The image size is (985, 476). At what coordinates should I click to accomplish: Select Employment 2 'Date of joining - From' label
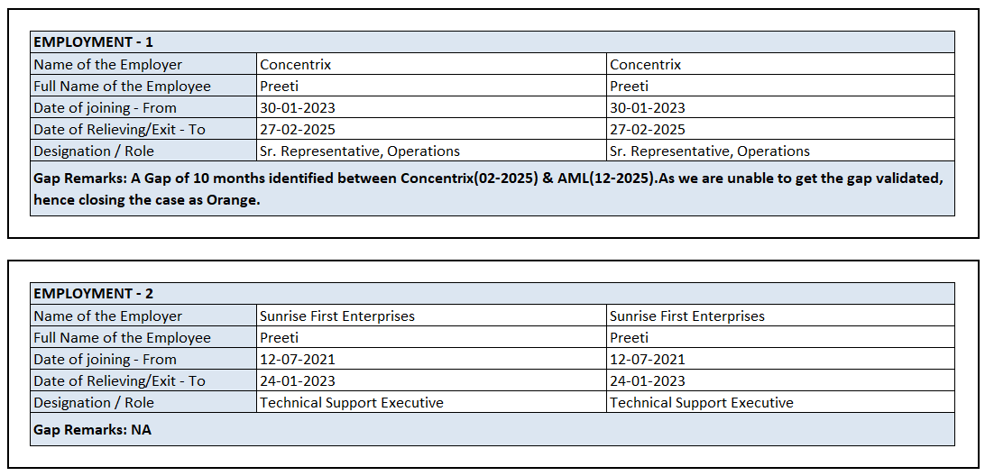coord(106,359)
